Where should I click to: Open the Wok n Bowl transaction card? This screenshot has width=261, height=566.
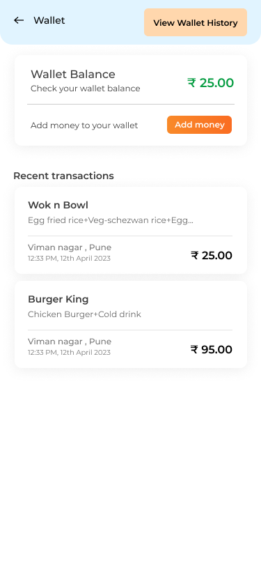[131, 230]
